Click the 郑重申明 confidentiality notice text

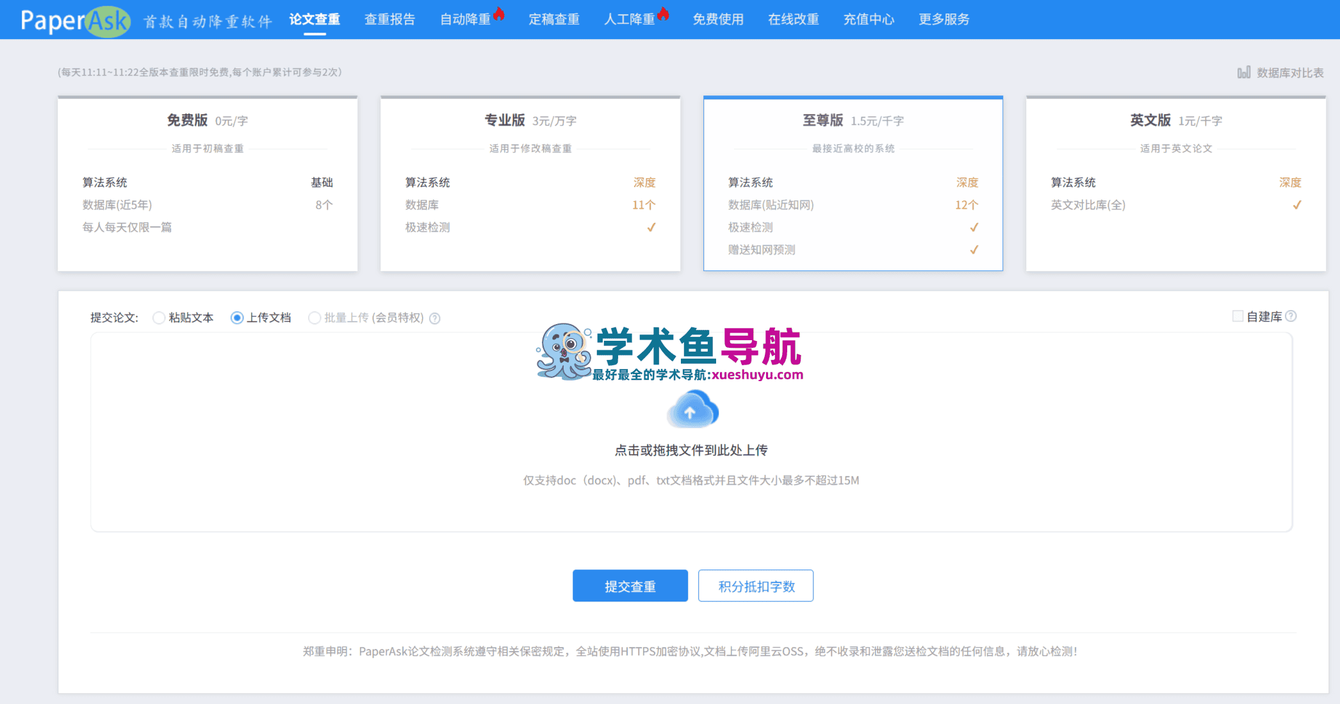pyautogui.click(x=691, y=651)
